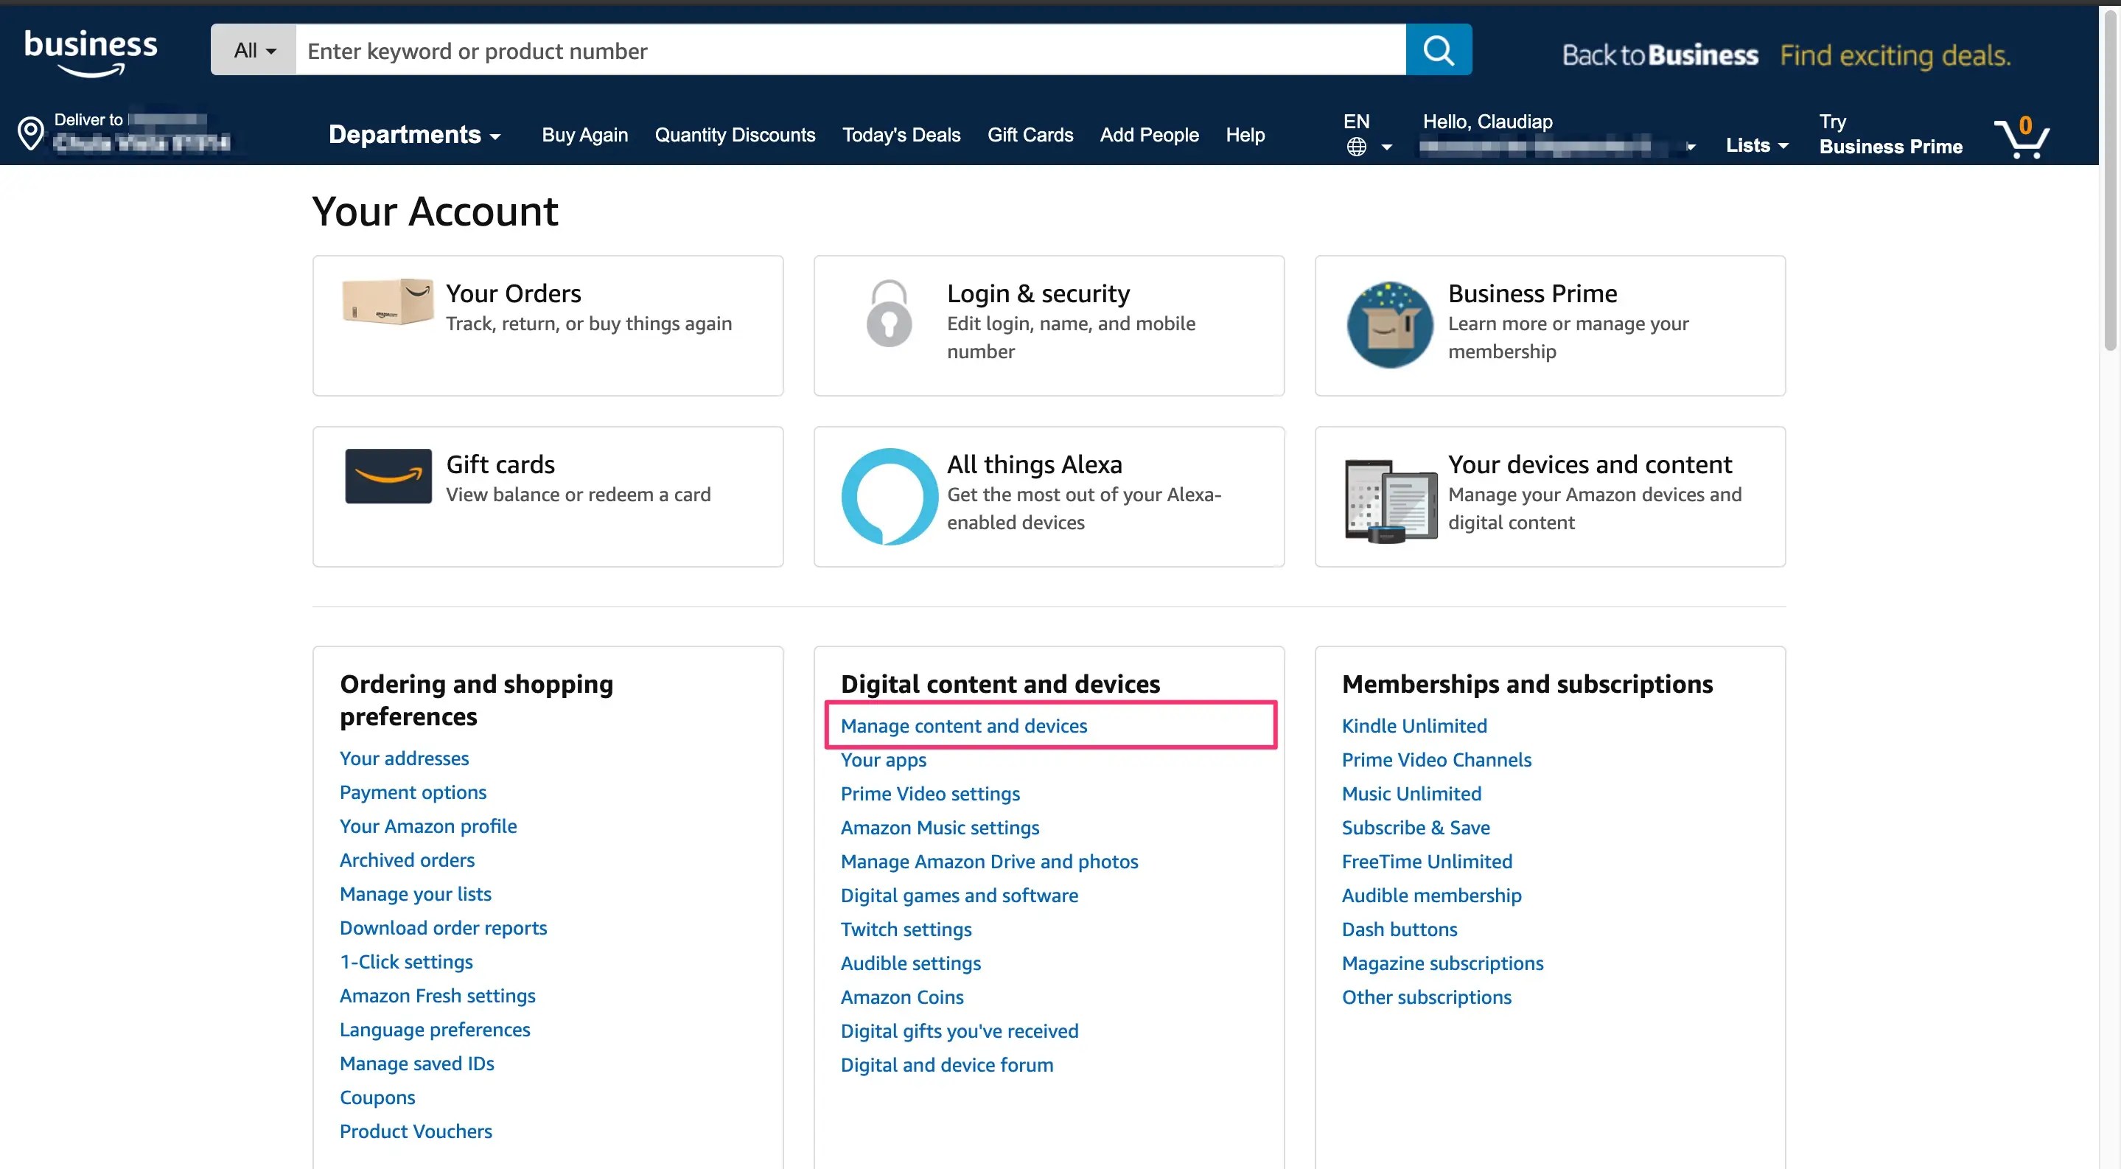The image size is (2121, 1169).
Task: Click the Business Prime box icon
Action: click(x=1389, y=324)
